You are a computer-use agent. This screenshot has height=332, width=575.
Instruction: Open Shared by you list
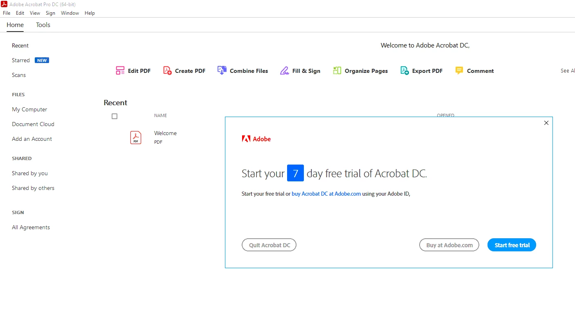(30, 173)
